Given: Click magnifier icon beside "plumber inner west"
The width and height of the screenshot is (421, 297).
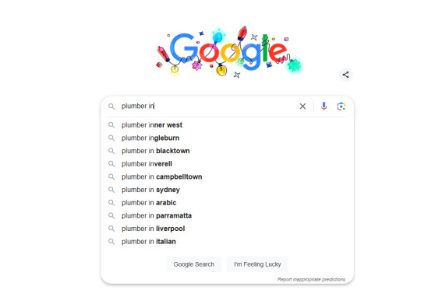Looking at the screenshot, I should [x=111, y=125].
